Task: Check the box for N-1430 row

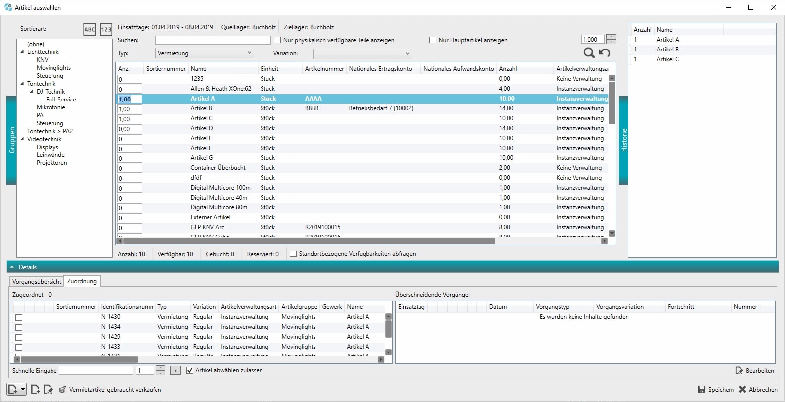Action: (19, 317)
